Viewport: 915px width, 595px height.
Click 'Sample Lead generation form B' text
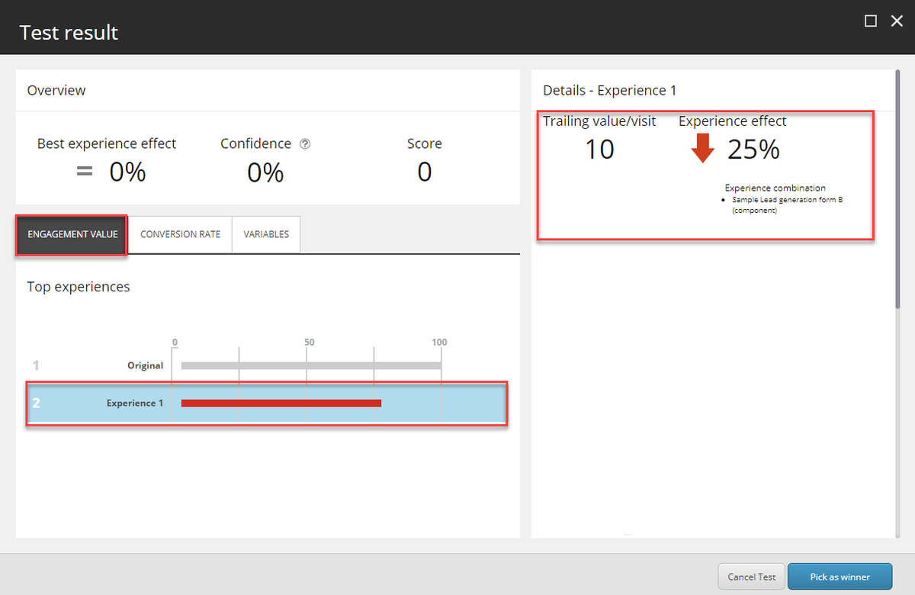coord(788,200)
